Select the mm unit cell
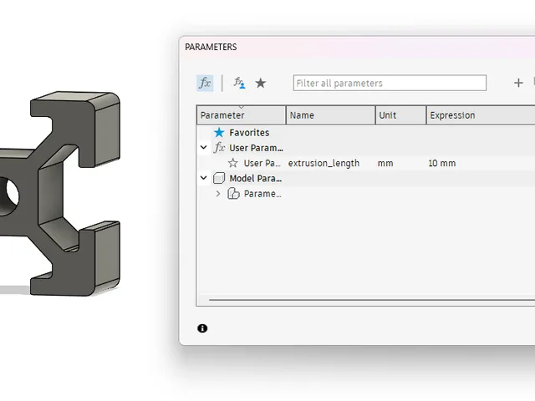This screenshot has height=401, width=535. coord(385,164)
